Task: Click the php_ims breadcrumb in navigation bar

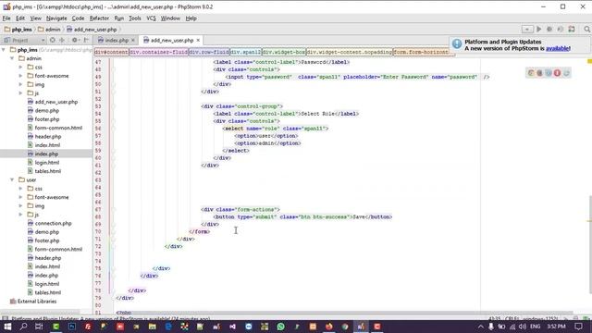Action: 18,29
